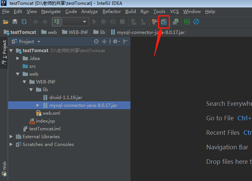Click the Collapse All icon in Project panel

104,42
